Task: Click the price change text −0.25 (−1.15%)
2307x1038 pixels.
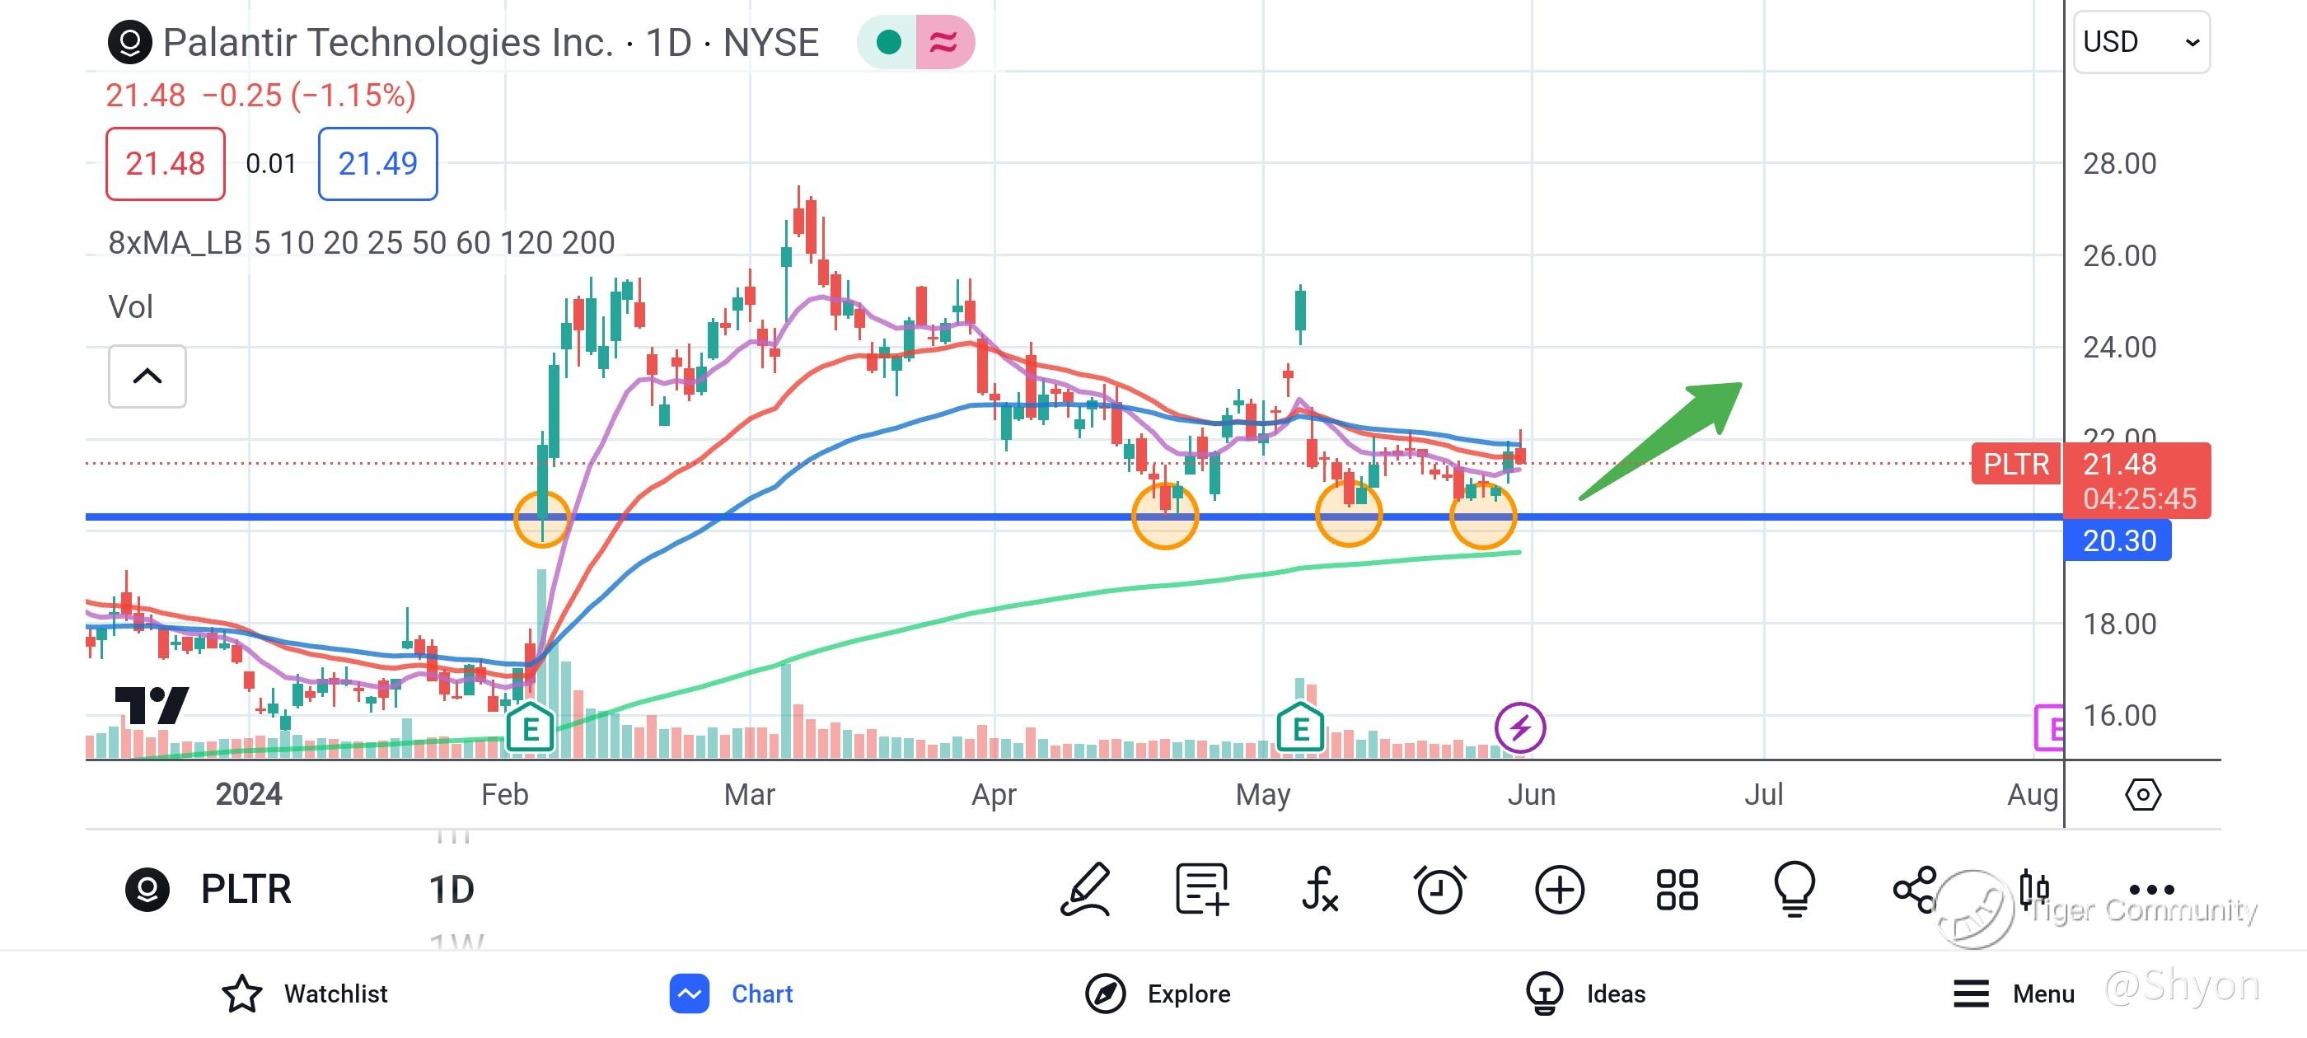Action: coord(309,95)
